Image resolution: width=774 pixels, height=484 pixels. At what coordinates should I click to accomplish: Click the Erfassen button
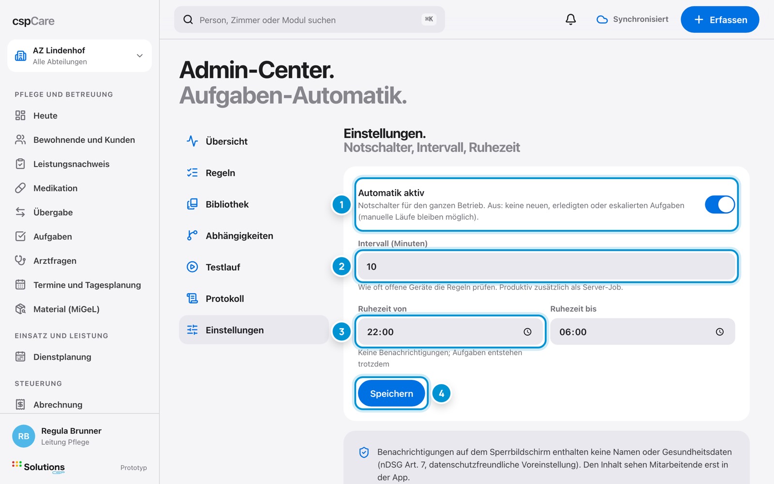(x=720, y=19)
